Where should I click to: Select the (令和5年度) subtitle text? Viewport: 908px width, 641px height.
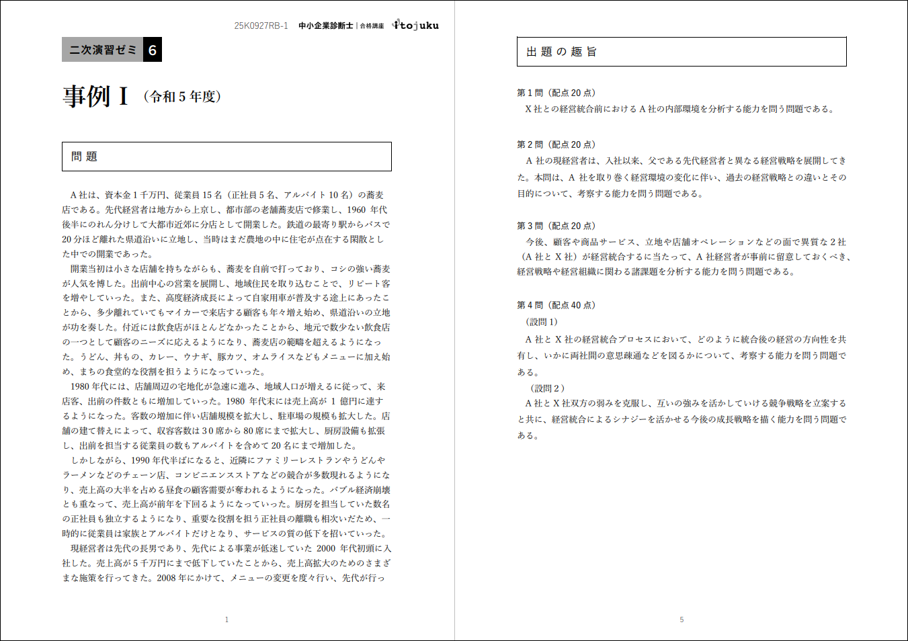click(x=182, y=97)
